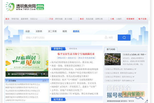
Task: Open the 新房 navigation menu
Action: click(x=7, y=19)
